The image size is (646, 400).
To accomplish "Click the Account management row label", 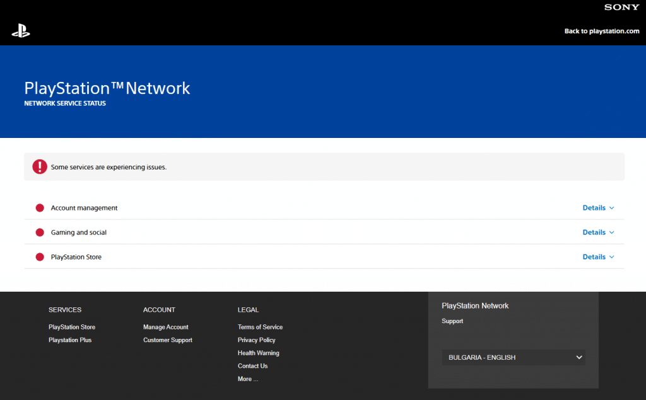I will (84, 208).
